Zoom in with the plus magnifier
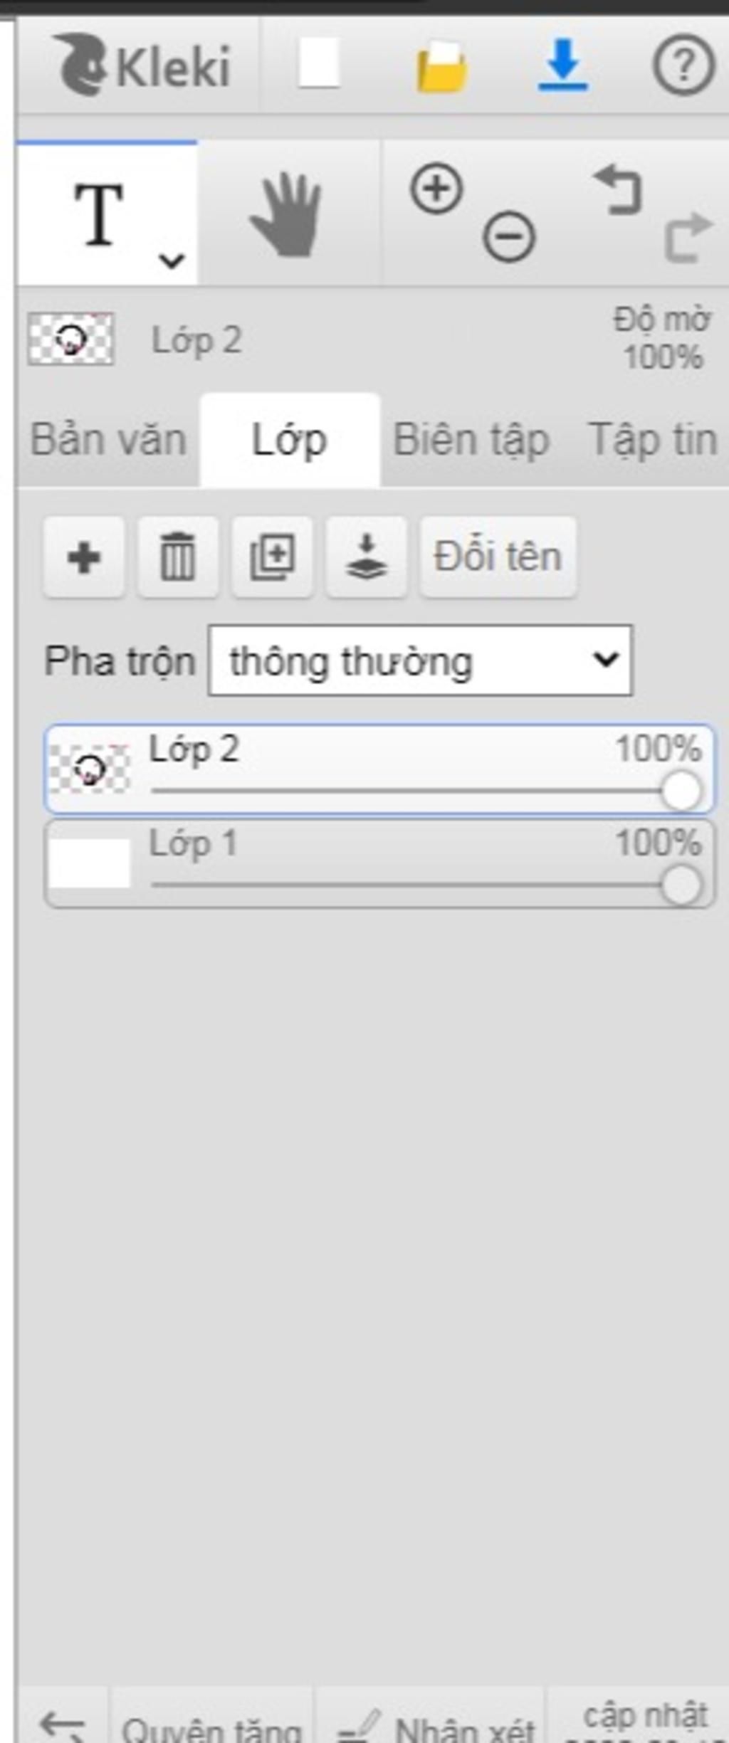Viewport: 729px width, 1743px height. 436,189
